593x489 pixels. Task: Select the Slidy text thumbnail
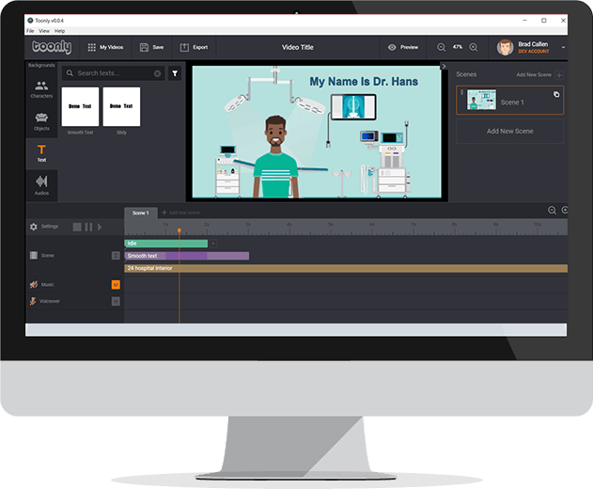tap(121, 106)
